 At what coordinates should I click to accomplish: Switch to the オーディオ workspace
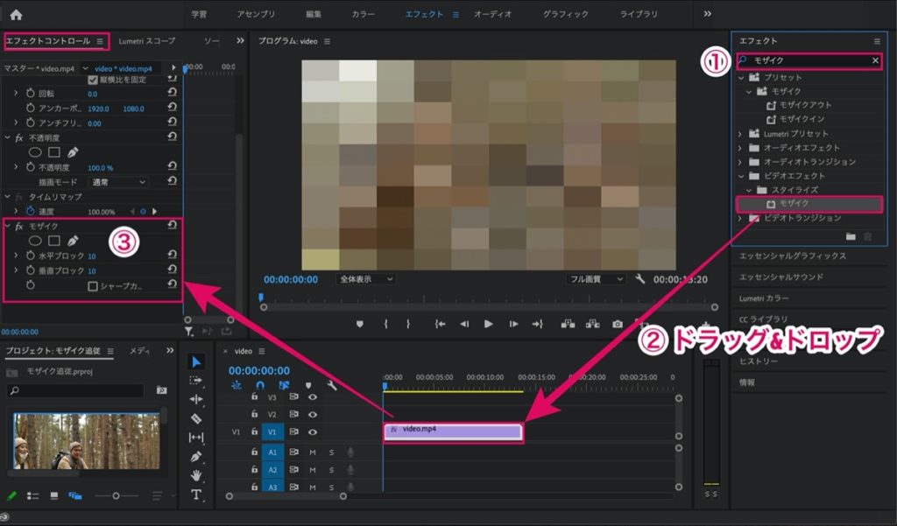pos(492,14)
